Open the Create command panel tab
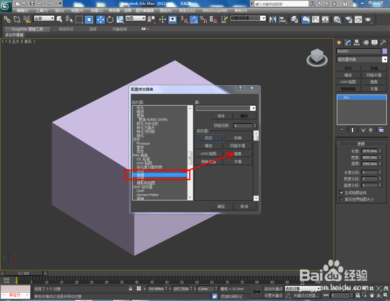This screenshot has width=390, height=301. tap(339, 43)
